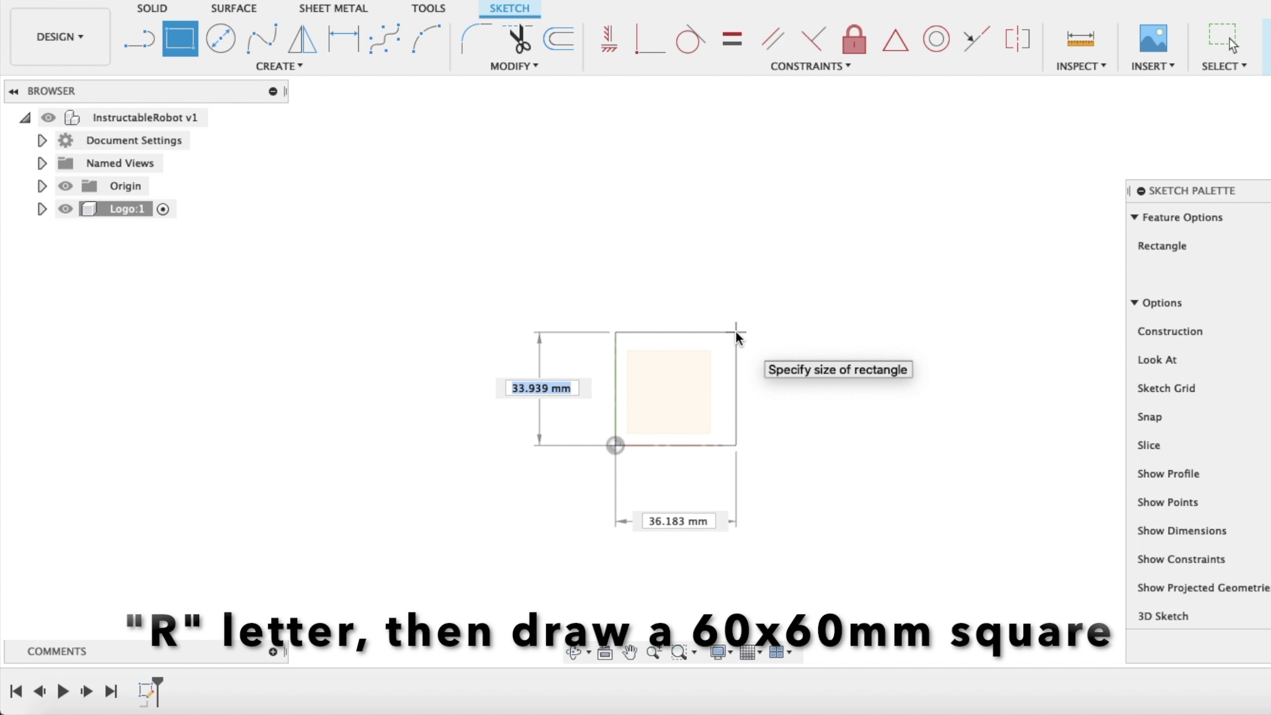Image resolution: width=1271 pixels, height=715 pixels.
Task: Select the Offset tool in Modify group
Action: point(558,38)
